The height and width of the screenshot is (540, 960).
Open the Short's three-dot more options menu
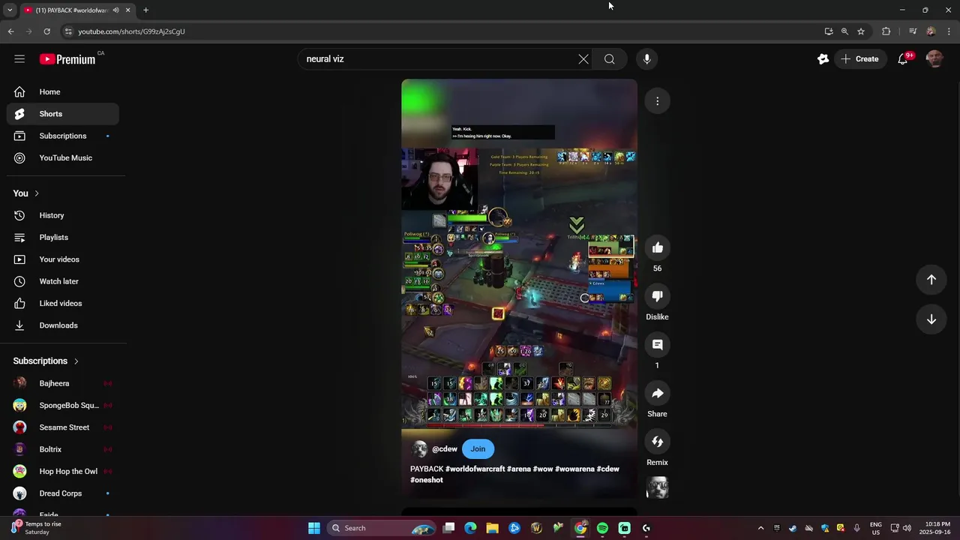657,101
